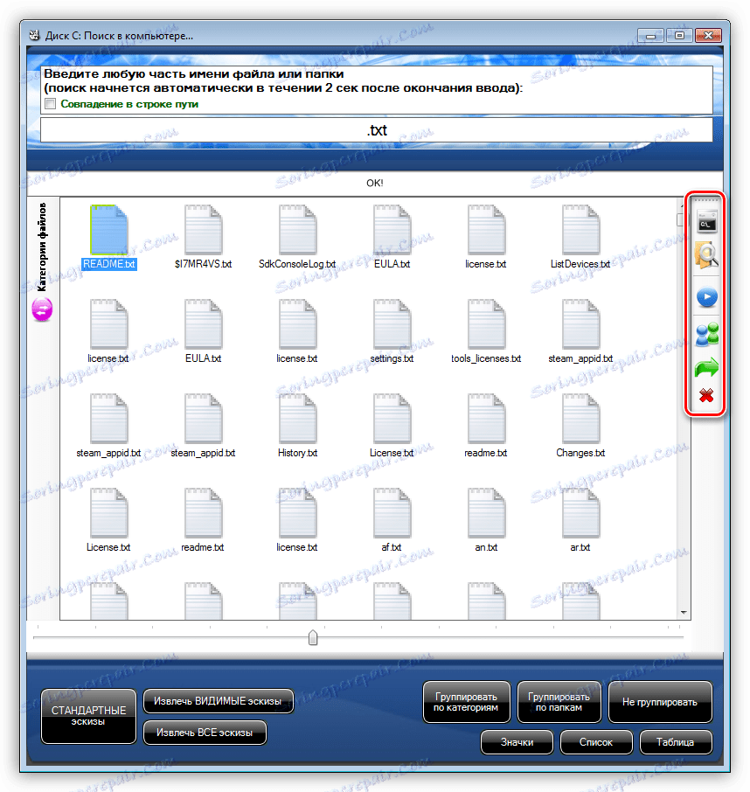Click the pink swap categories icon
The width and height of the screenshot is (750, 792).
point(42,309)
